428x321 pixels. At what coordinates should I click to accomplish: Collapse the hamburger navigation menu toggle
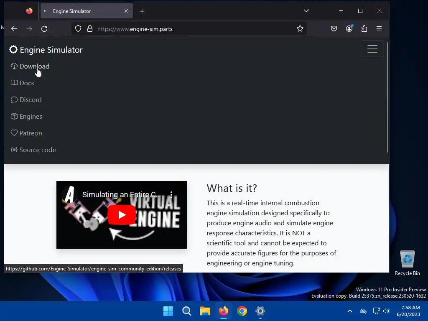pos(372,49)
